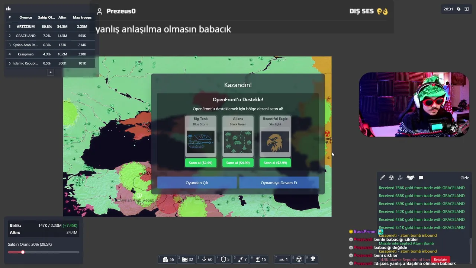
Task: Click Oynamaya Devam Et to keep playing
Action: (x=279, y=183)
